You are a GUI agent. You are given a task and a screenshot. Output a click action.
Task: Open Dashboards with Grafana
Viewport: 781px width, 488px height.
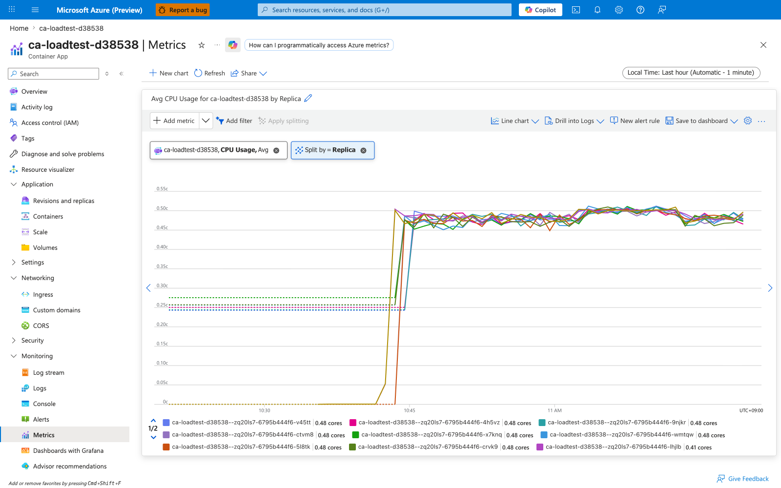(x=68, y=451)
